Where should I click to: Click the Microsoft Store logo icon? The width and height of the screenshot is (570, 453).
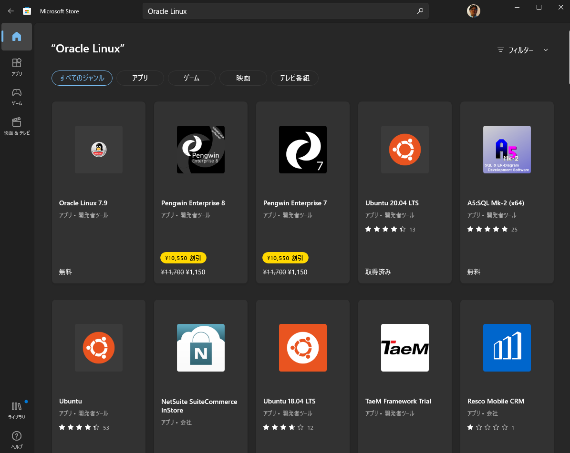coord(27,11)
